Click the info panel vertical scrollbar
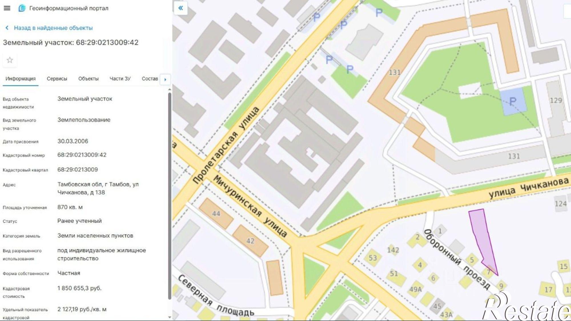Viewport: 571px width, 321px height. click(x=170, y=196)
